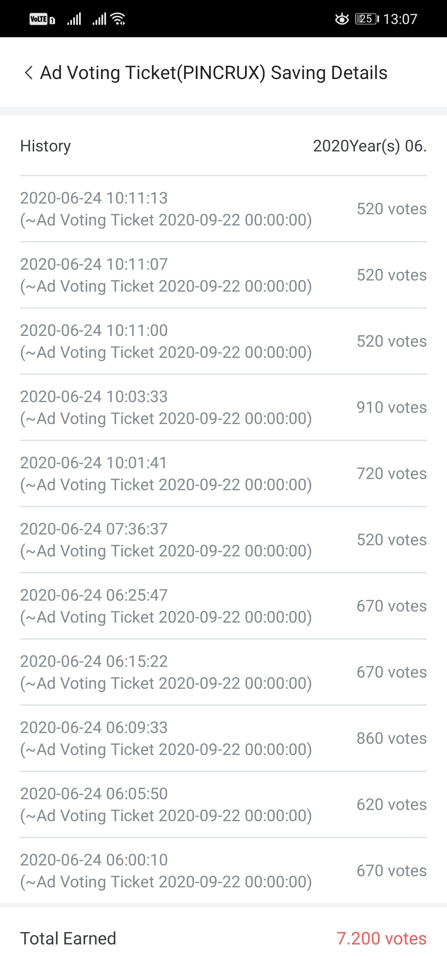The image size is (447, 968).
Task: Tap the second SIM signal bars
Action: click(x=99, y=19)
